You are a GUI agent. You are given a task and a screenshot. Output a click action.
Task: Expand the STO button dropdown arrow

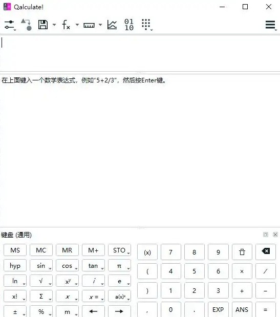coord(128,253)
